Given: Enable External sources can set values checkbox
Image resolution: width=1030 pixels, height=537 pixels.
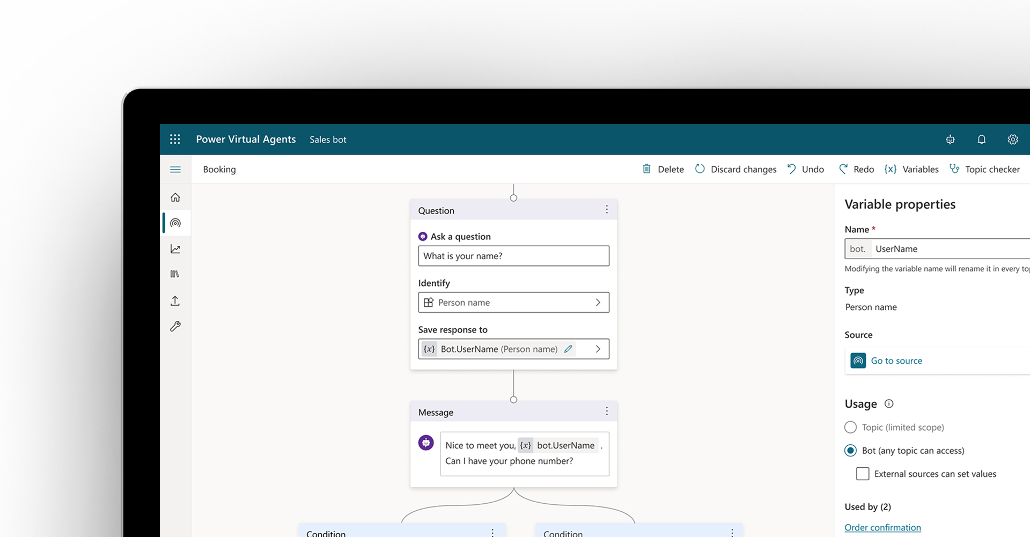Looking at the screenshot, I should [x=863, y=474].
